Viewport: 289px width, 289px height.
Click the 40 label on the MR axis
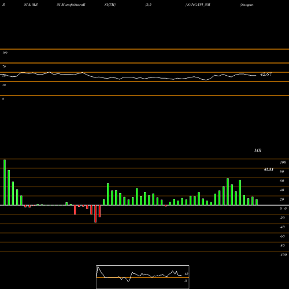pos(281,190)
